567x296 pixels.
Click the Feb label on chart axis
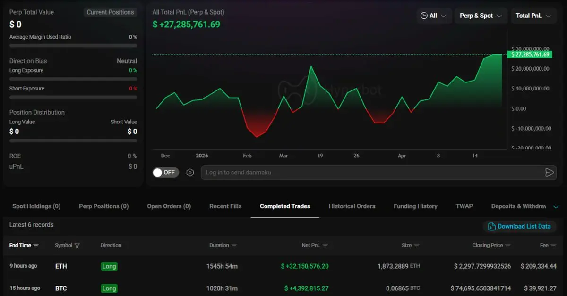tap(248, 156)
